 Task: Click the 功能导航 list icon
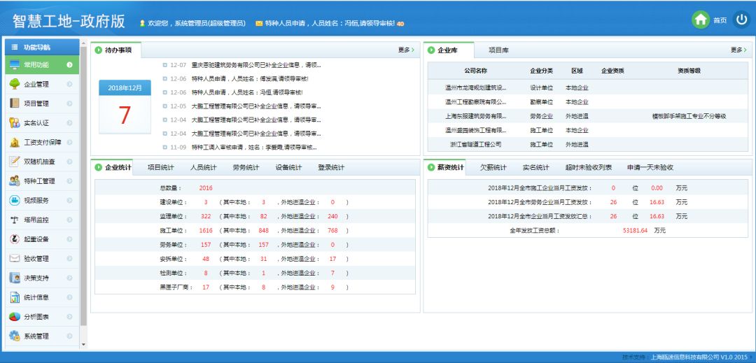pos(15,47)
